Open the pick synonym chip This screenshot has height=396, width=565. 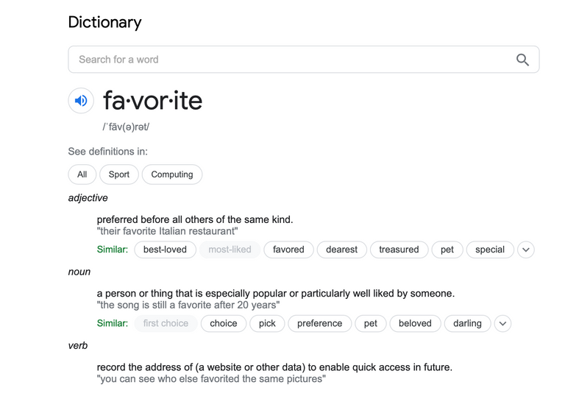[x=267, y=324]
